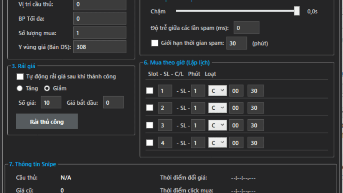Expand the C/L dropdown in slot 4 row
The width and height of the screenshot is (343, 193).
(x=217, y=143)
